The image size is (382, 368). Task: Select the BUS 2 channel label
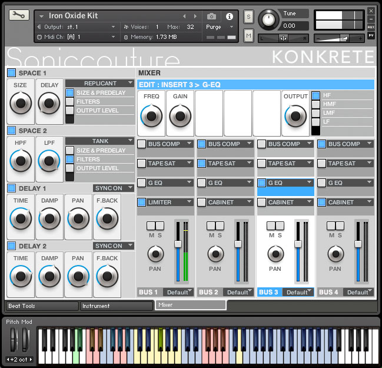pos(208,292)
